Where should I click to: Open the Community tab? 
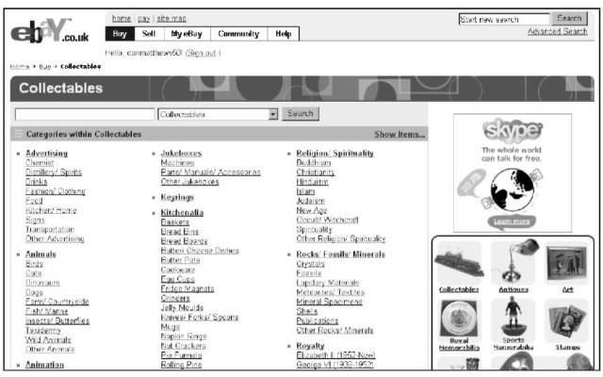(238, 34)
